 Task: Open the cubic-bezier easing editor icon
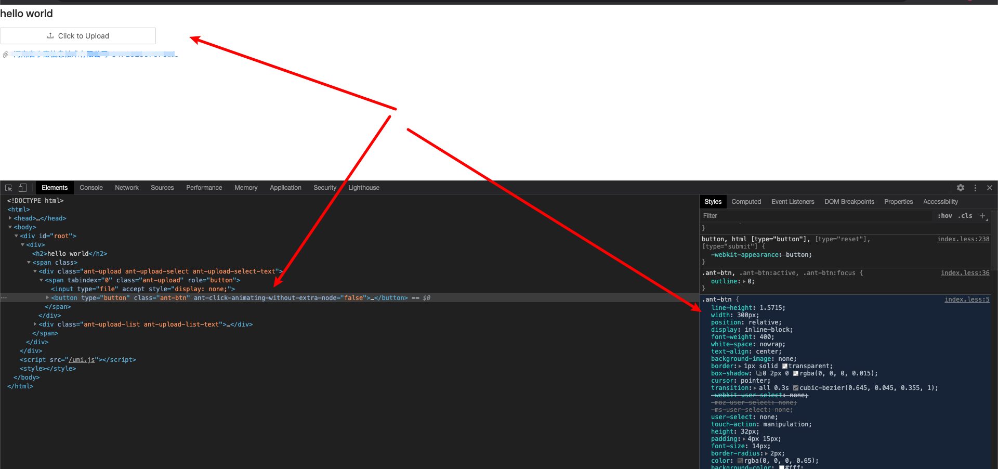coord(796,388)
